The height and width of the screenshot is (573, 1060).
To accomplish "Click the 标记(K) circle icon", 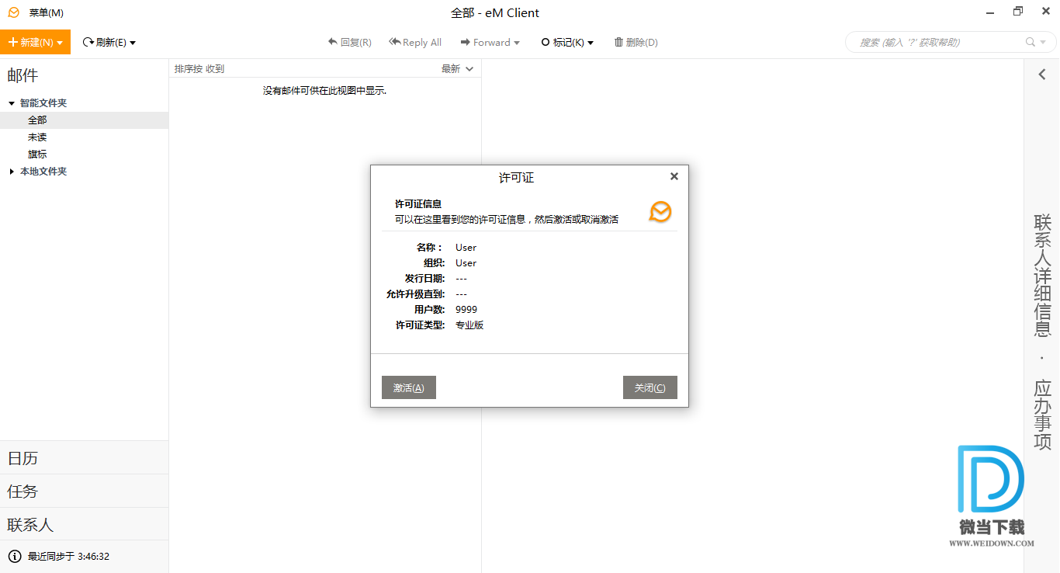I will point(546,42).
